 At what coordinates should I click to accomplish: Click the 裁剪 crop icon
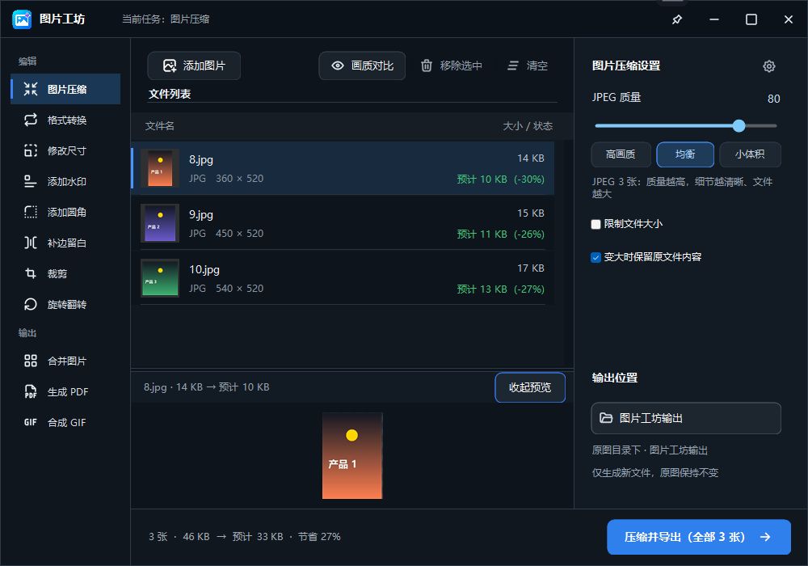coord(31,274)
